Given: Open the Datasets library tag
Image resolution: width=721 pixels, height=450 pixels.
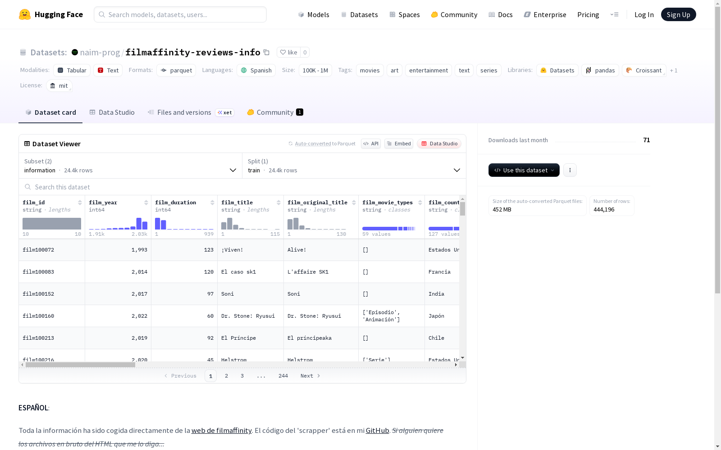Looking at the screenshot, I should click(x=557, y=70).
